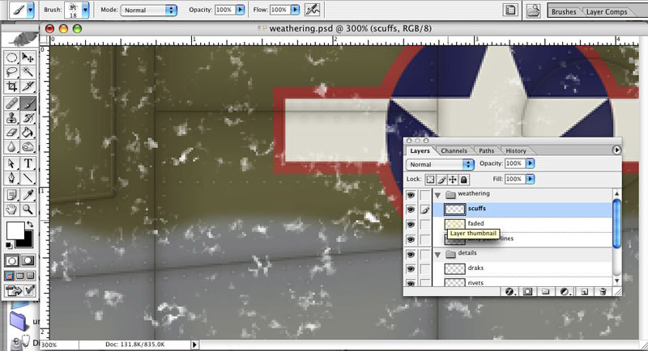Select the Paint Bucket tool
Viewport: 648px width, 351px height.
pos(28,133)
